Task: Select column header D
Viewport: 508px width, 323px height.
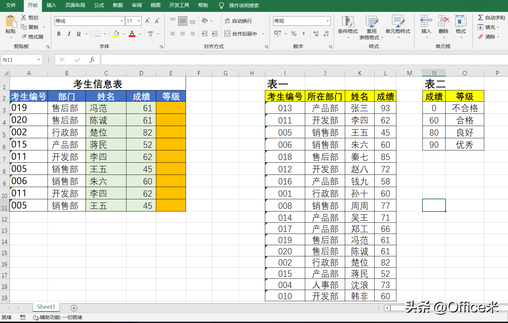Action: (141, 73)
